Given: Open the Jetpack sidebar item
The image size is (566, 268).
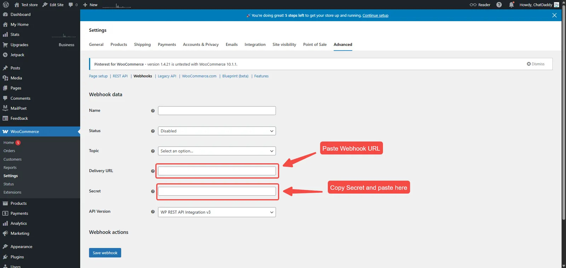Looking at the screenshot, I should coord(17,55).
